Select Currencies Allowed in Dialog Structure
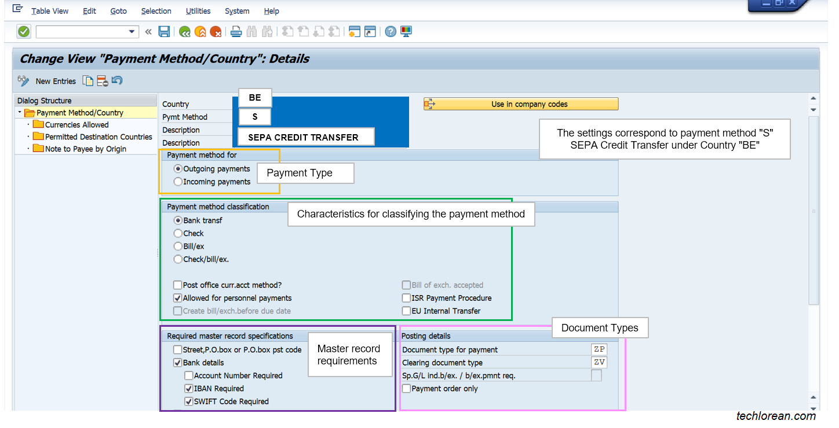Image resolution: width=839 pixels, height=428 pixels. point(77,124)
